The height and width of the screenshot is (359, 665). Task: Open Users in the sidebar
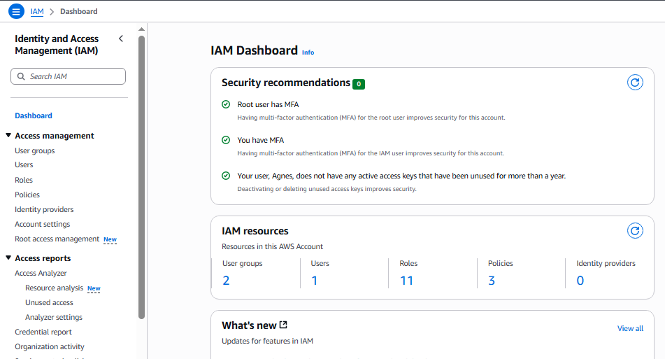[x=24, y=164]
